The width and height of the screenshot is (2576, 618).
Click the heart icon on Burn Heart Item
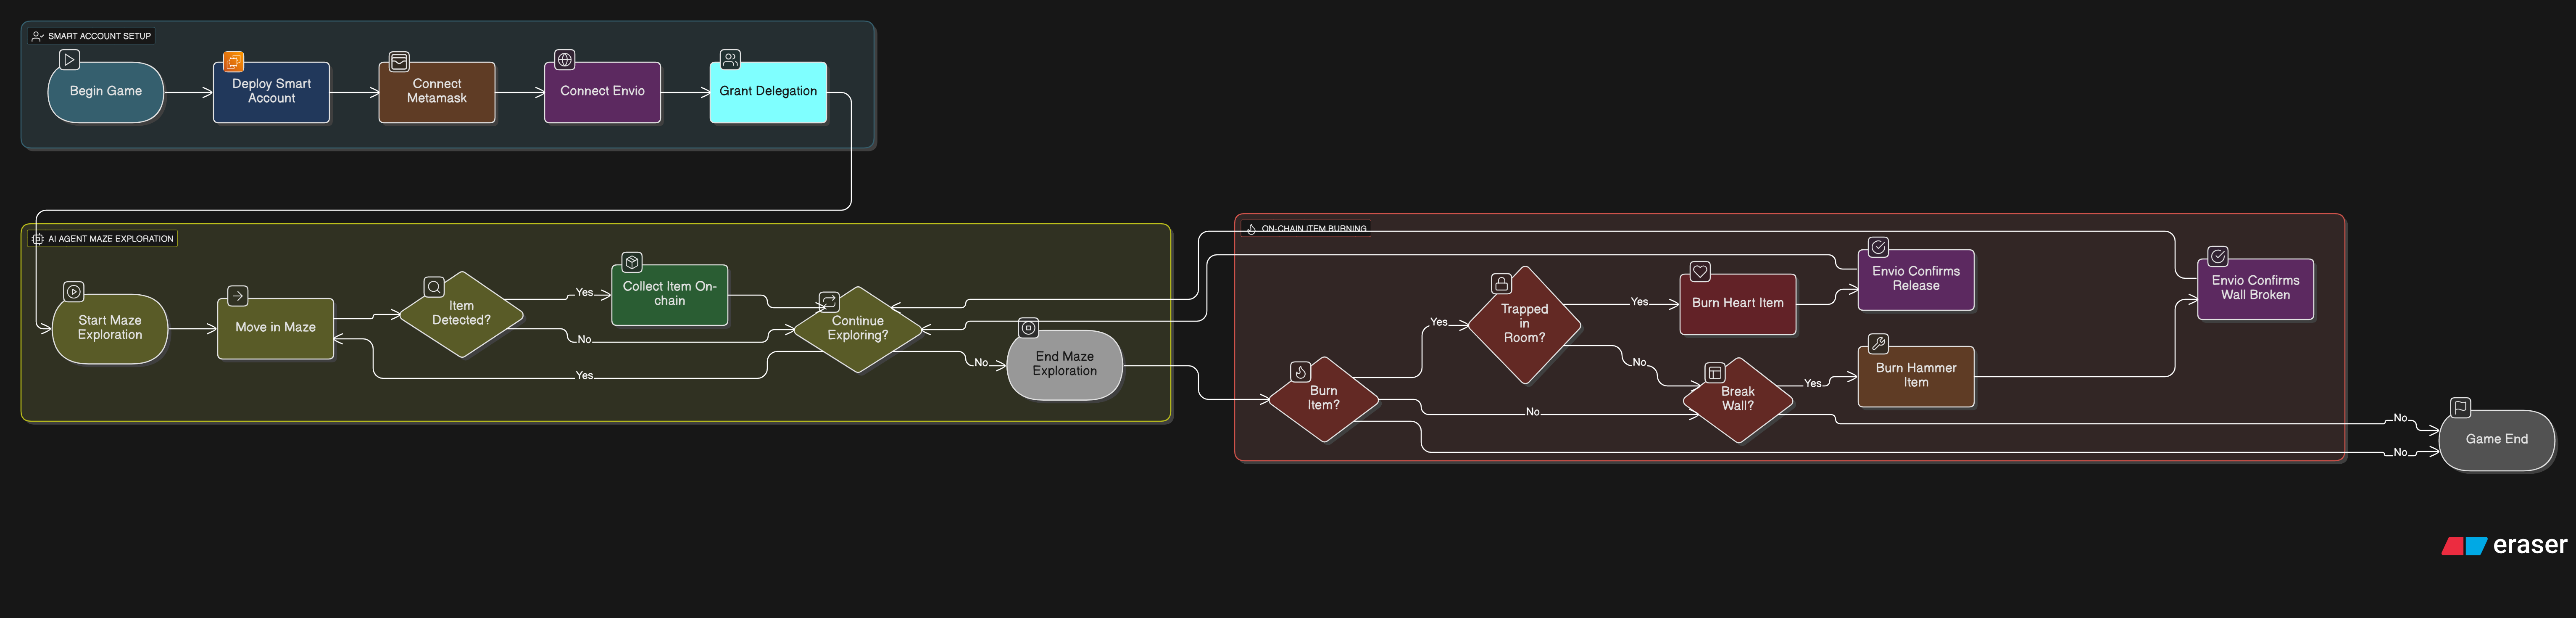tap(1700, 271)
